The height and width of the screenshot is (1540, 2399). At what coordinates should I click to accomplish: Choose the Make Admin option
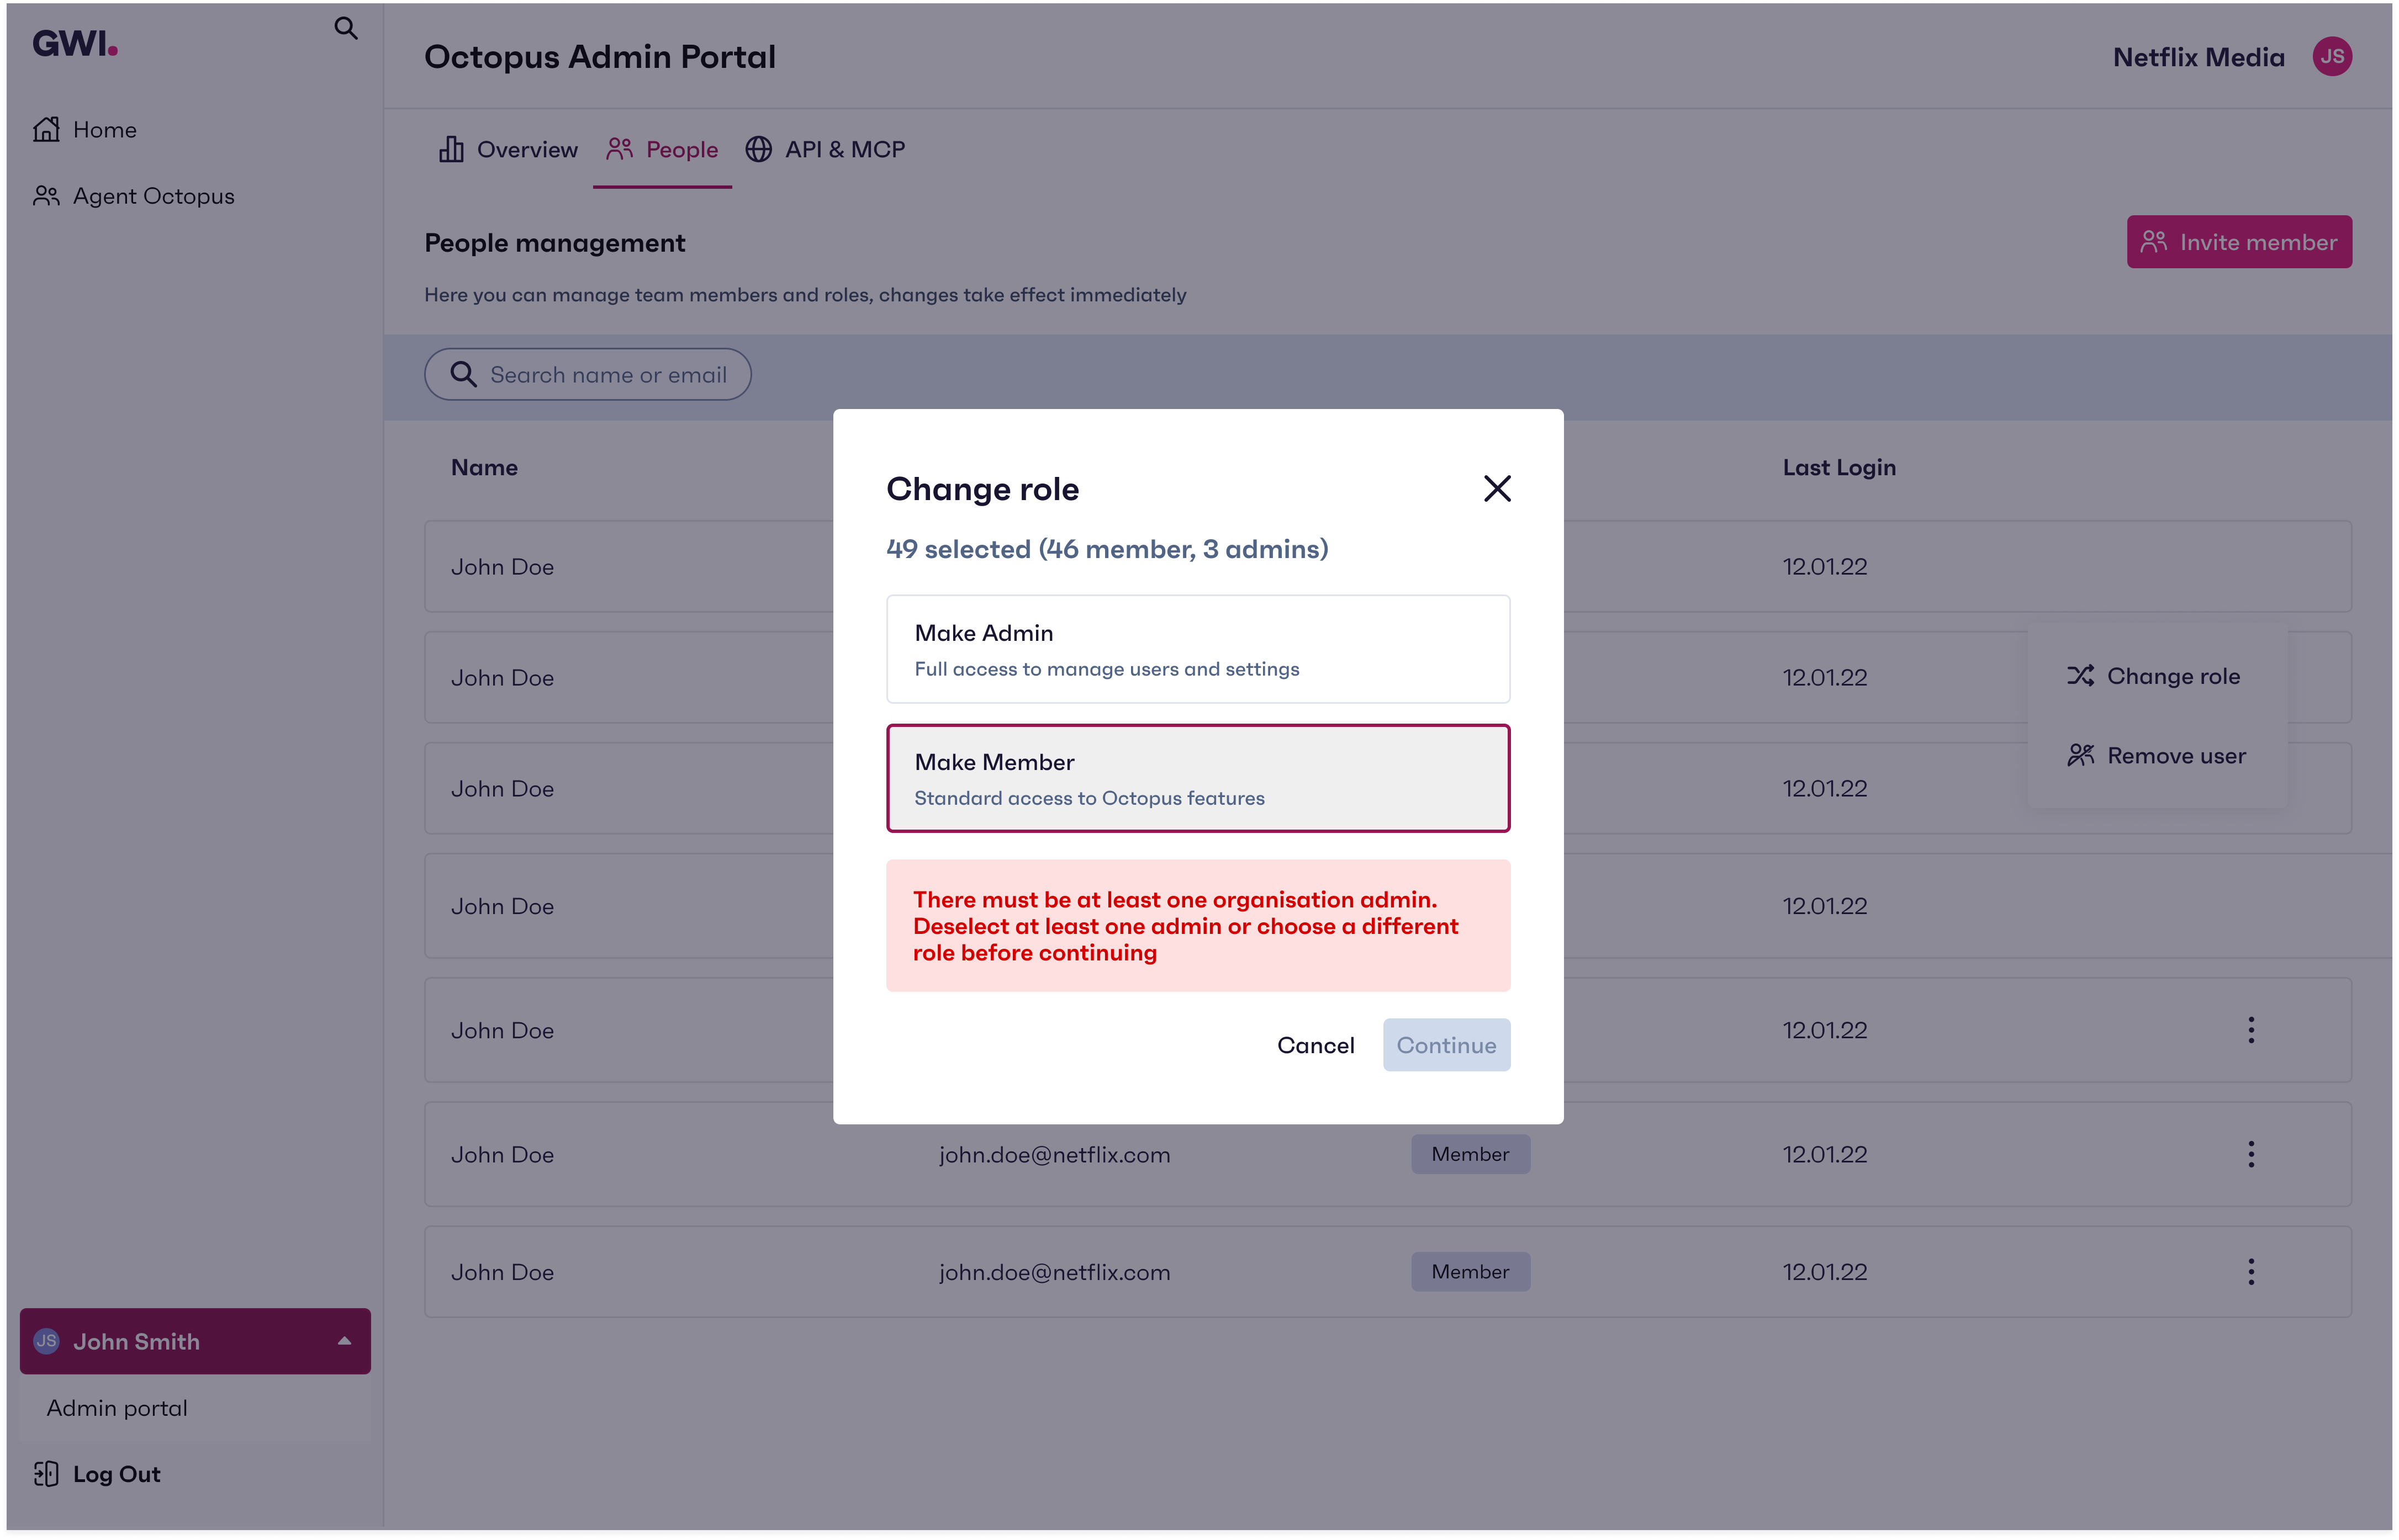1197,650
